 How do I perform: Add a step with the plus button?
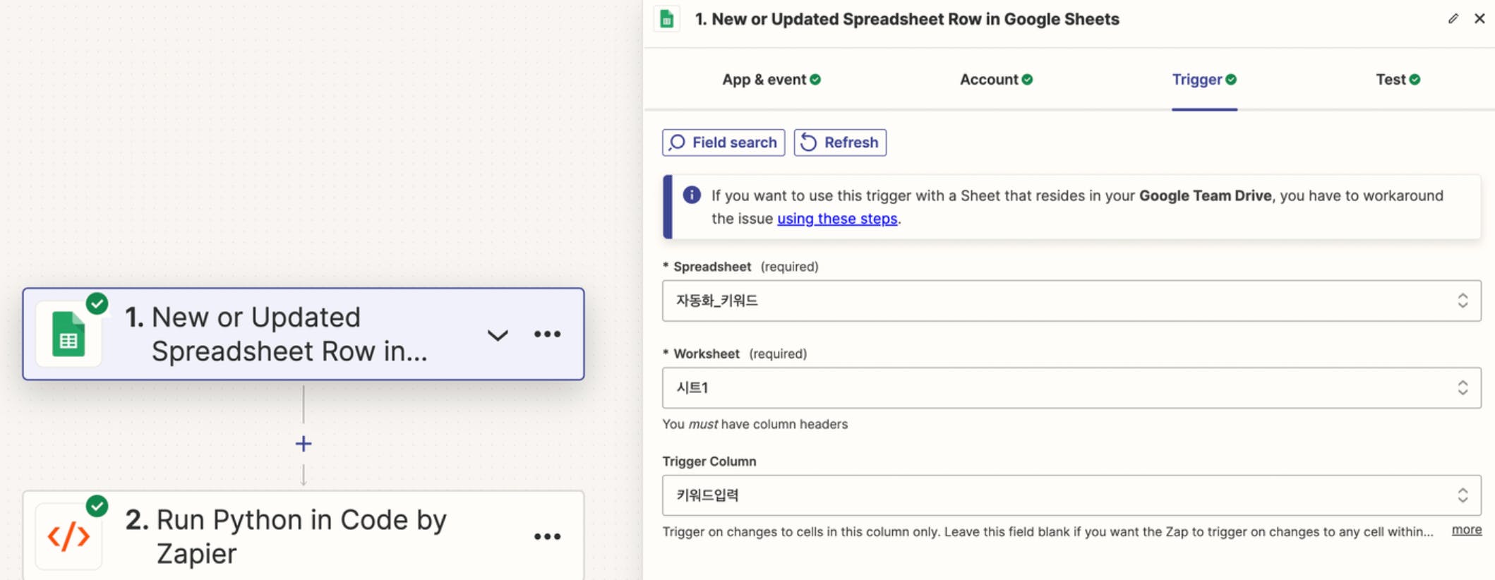coord(304,444)
